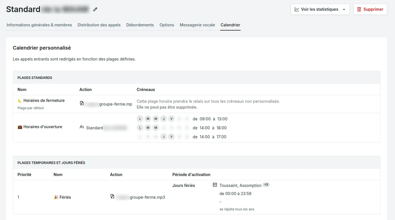The image size is (395, 220).
Task: Open the Horaires d'ouverture time range
Action: pyautogui.click(x=43, y=127)
